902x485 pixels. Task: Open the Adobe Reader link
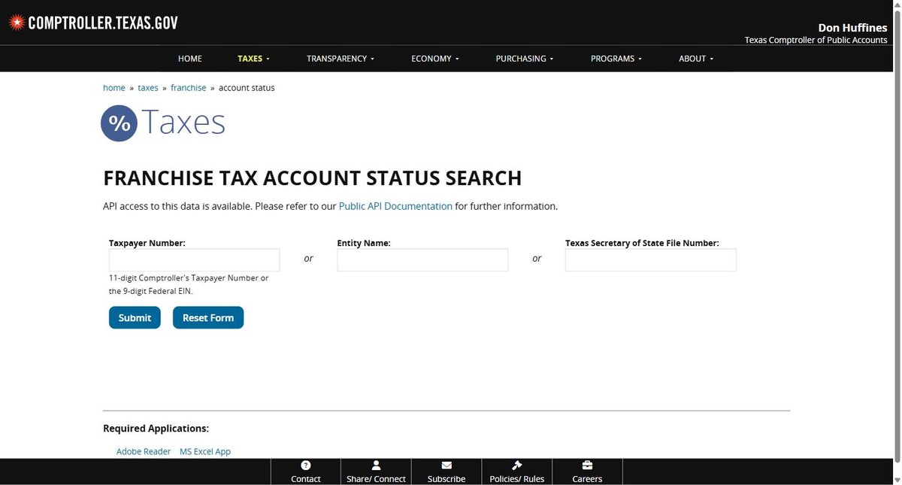pos(144,452)
